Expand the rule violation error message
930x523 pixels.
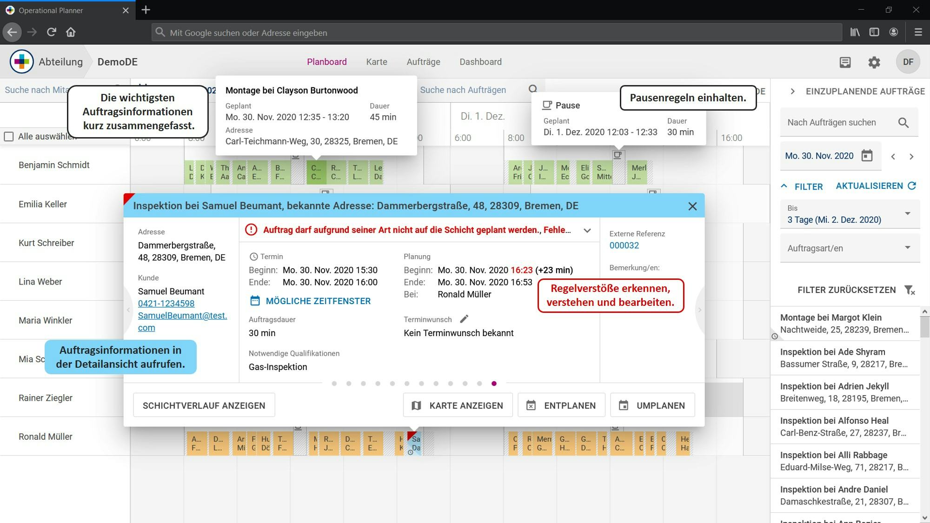[587, 230]
